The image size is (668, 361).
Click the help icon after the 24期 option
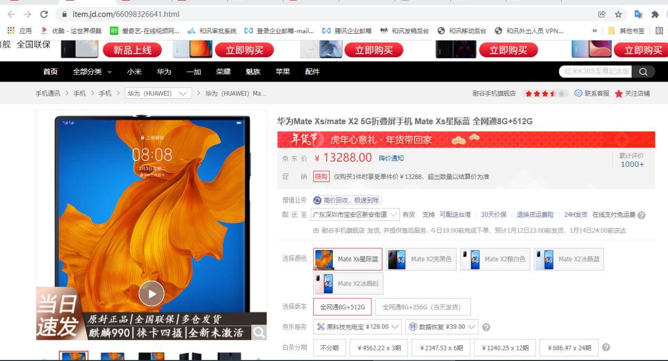(x=606, y=347)
